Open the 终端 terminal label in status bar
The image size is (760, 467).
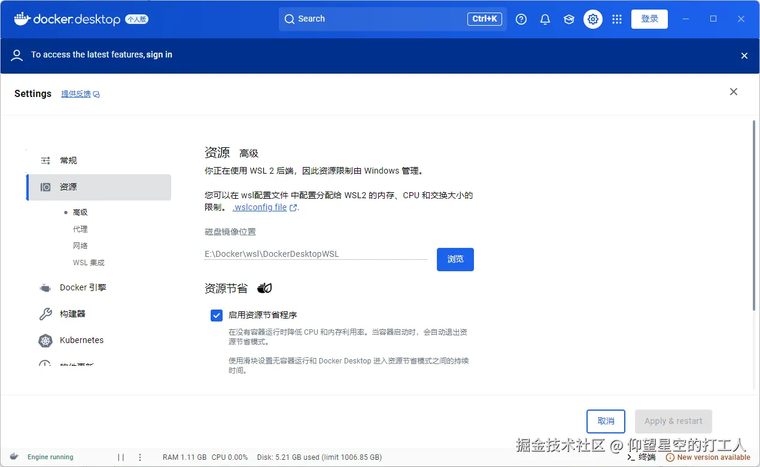pyautogui.click(x=647, y=457)
